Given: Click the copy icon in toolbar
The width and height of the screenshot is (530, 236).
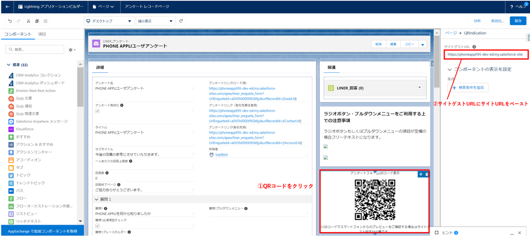Looking at the screenshot, I should pos(37,21).
